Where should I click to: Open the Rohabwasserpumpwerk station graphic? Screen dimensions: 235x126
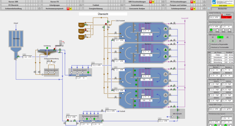86,118
